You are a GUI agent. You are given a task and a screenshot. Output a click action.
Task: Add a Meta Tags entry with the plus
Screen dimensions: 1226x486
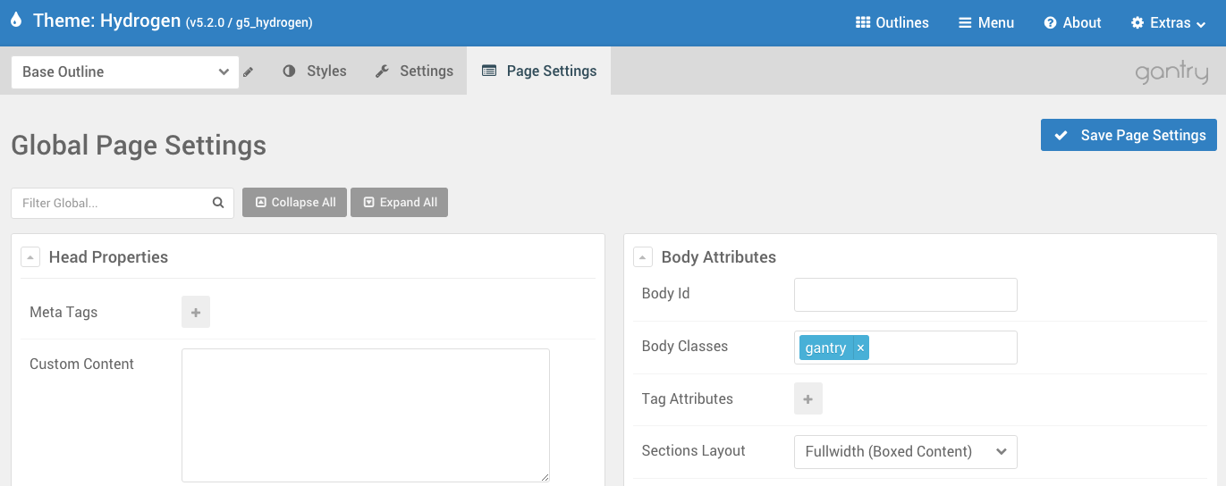(x=196, y=313)
